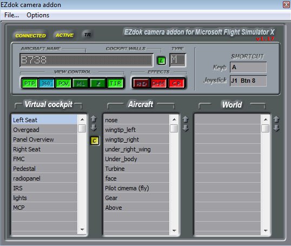This screenshot has height=246, width=291.
Task: Move Aircraft camera down with arrow
Action: pos(186,128)
